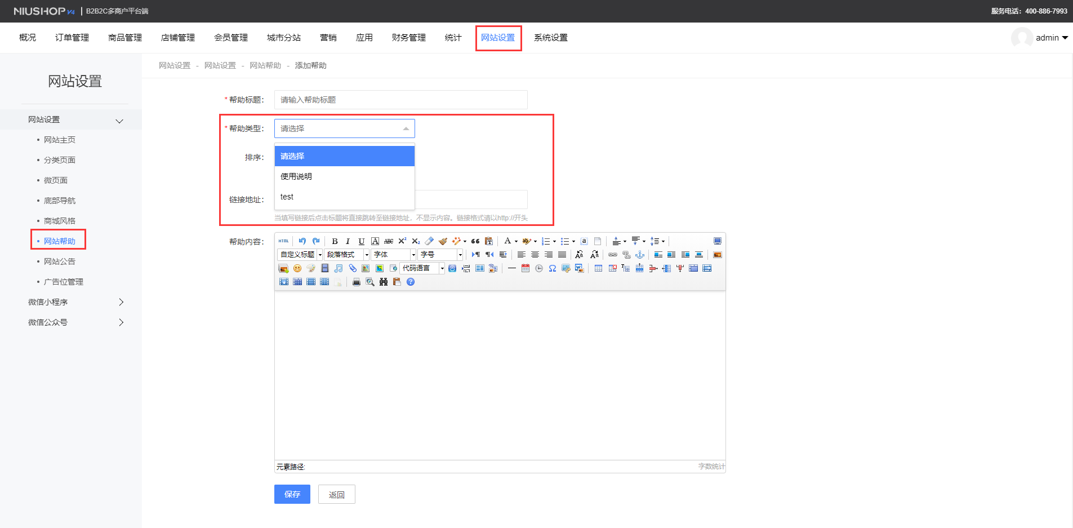
Task: Click the anchor icon
Action: tap(640, 255)
